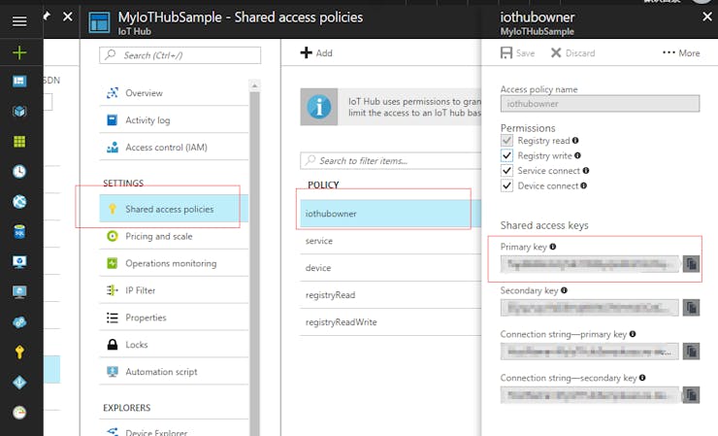The width and height of the screenshot is (718, 436).
Task: Click the Search (Ctrl+/) menu field
Action: [x=179, y=55]
